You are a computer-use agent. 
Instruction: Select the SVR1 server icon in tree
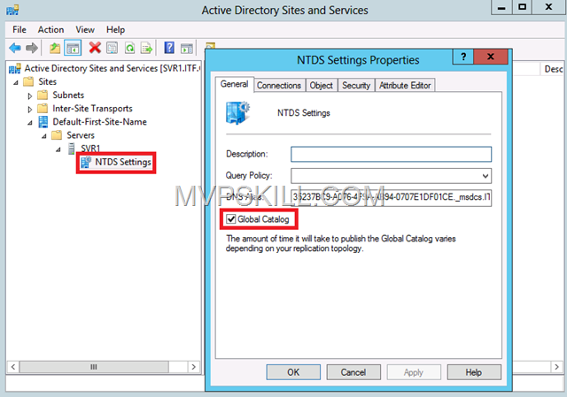72,149
